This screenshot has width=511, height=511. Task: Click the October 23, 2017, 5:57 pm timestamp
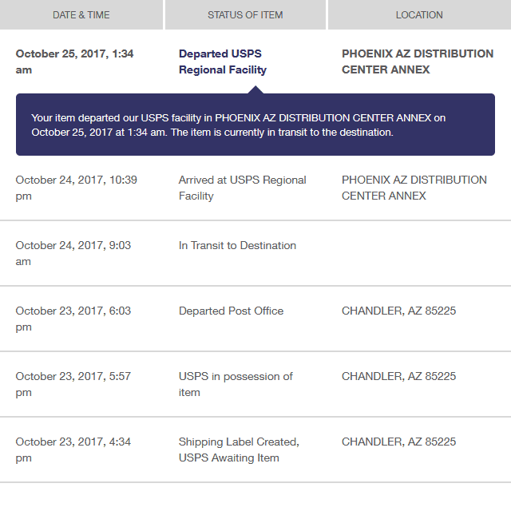click(73, 384)
